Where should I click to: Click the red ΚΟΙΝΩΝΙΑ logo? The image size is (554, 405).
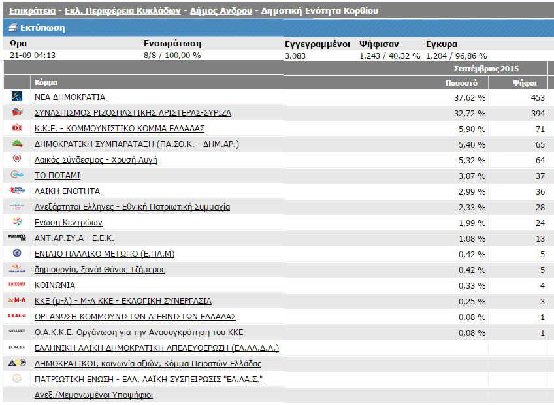point(17,284)
